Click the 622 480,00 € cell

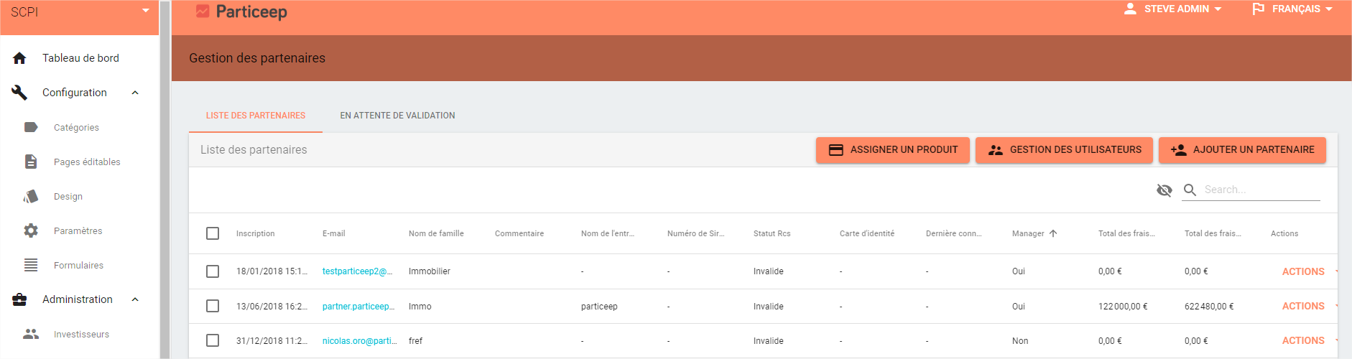[1209, 306]
